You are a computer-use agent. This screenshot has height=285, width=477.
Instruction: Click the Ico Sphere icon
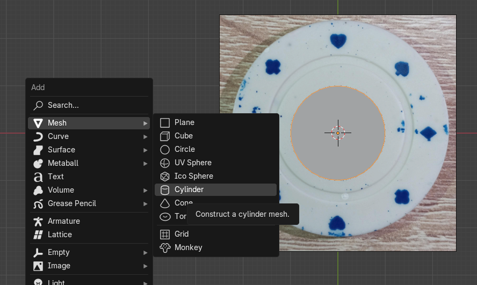coord(165,177)
